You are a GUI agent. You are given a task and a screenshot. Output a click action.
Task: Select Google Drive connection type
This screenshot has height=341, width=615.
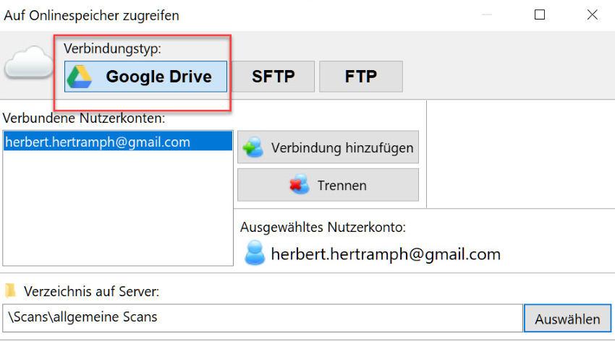pyautogui.click(x=145, y=77)
